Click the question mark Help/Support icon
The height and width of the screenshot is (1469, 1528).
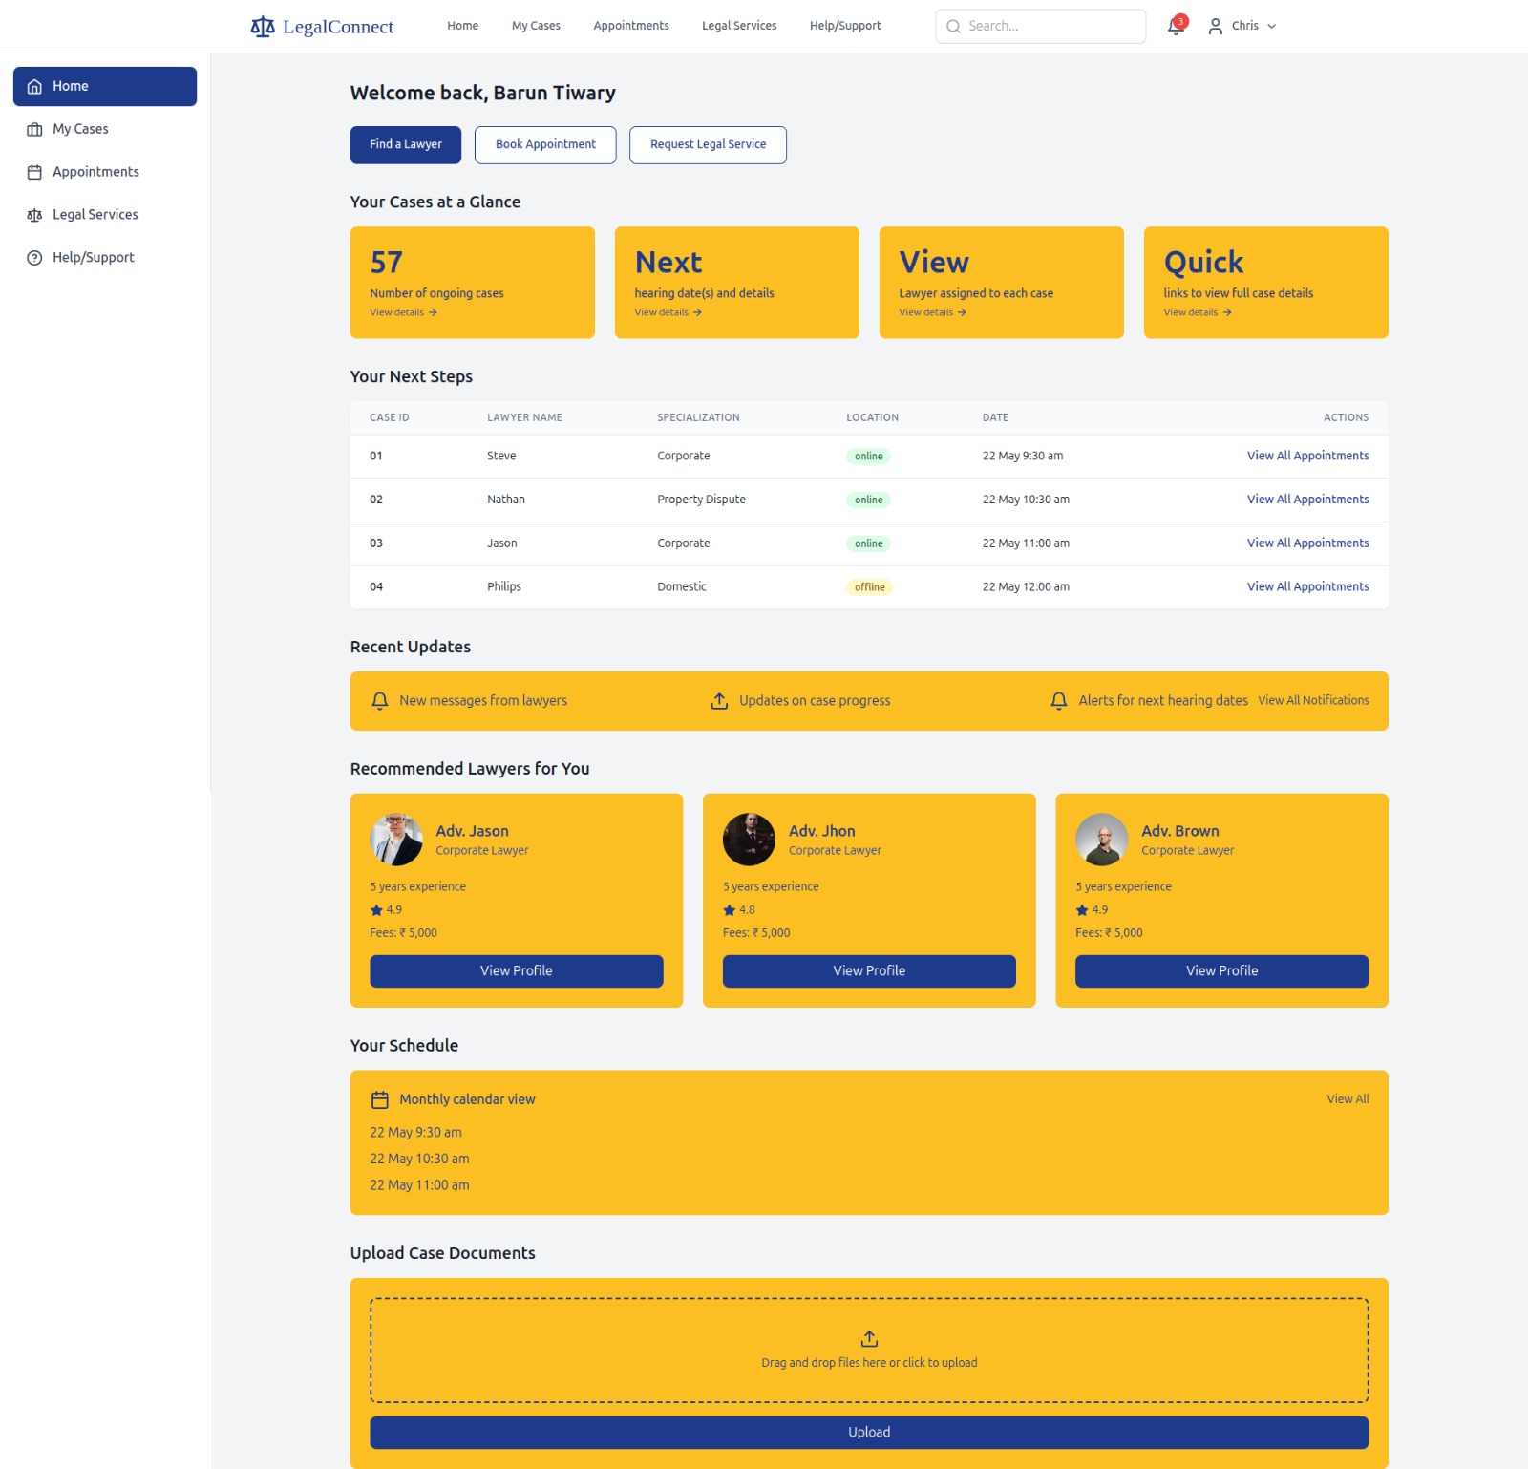click(x=34, y=258)
